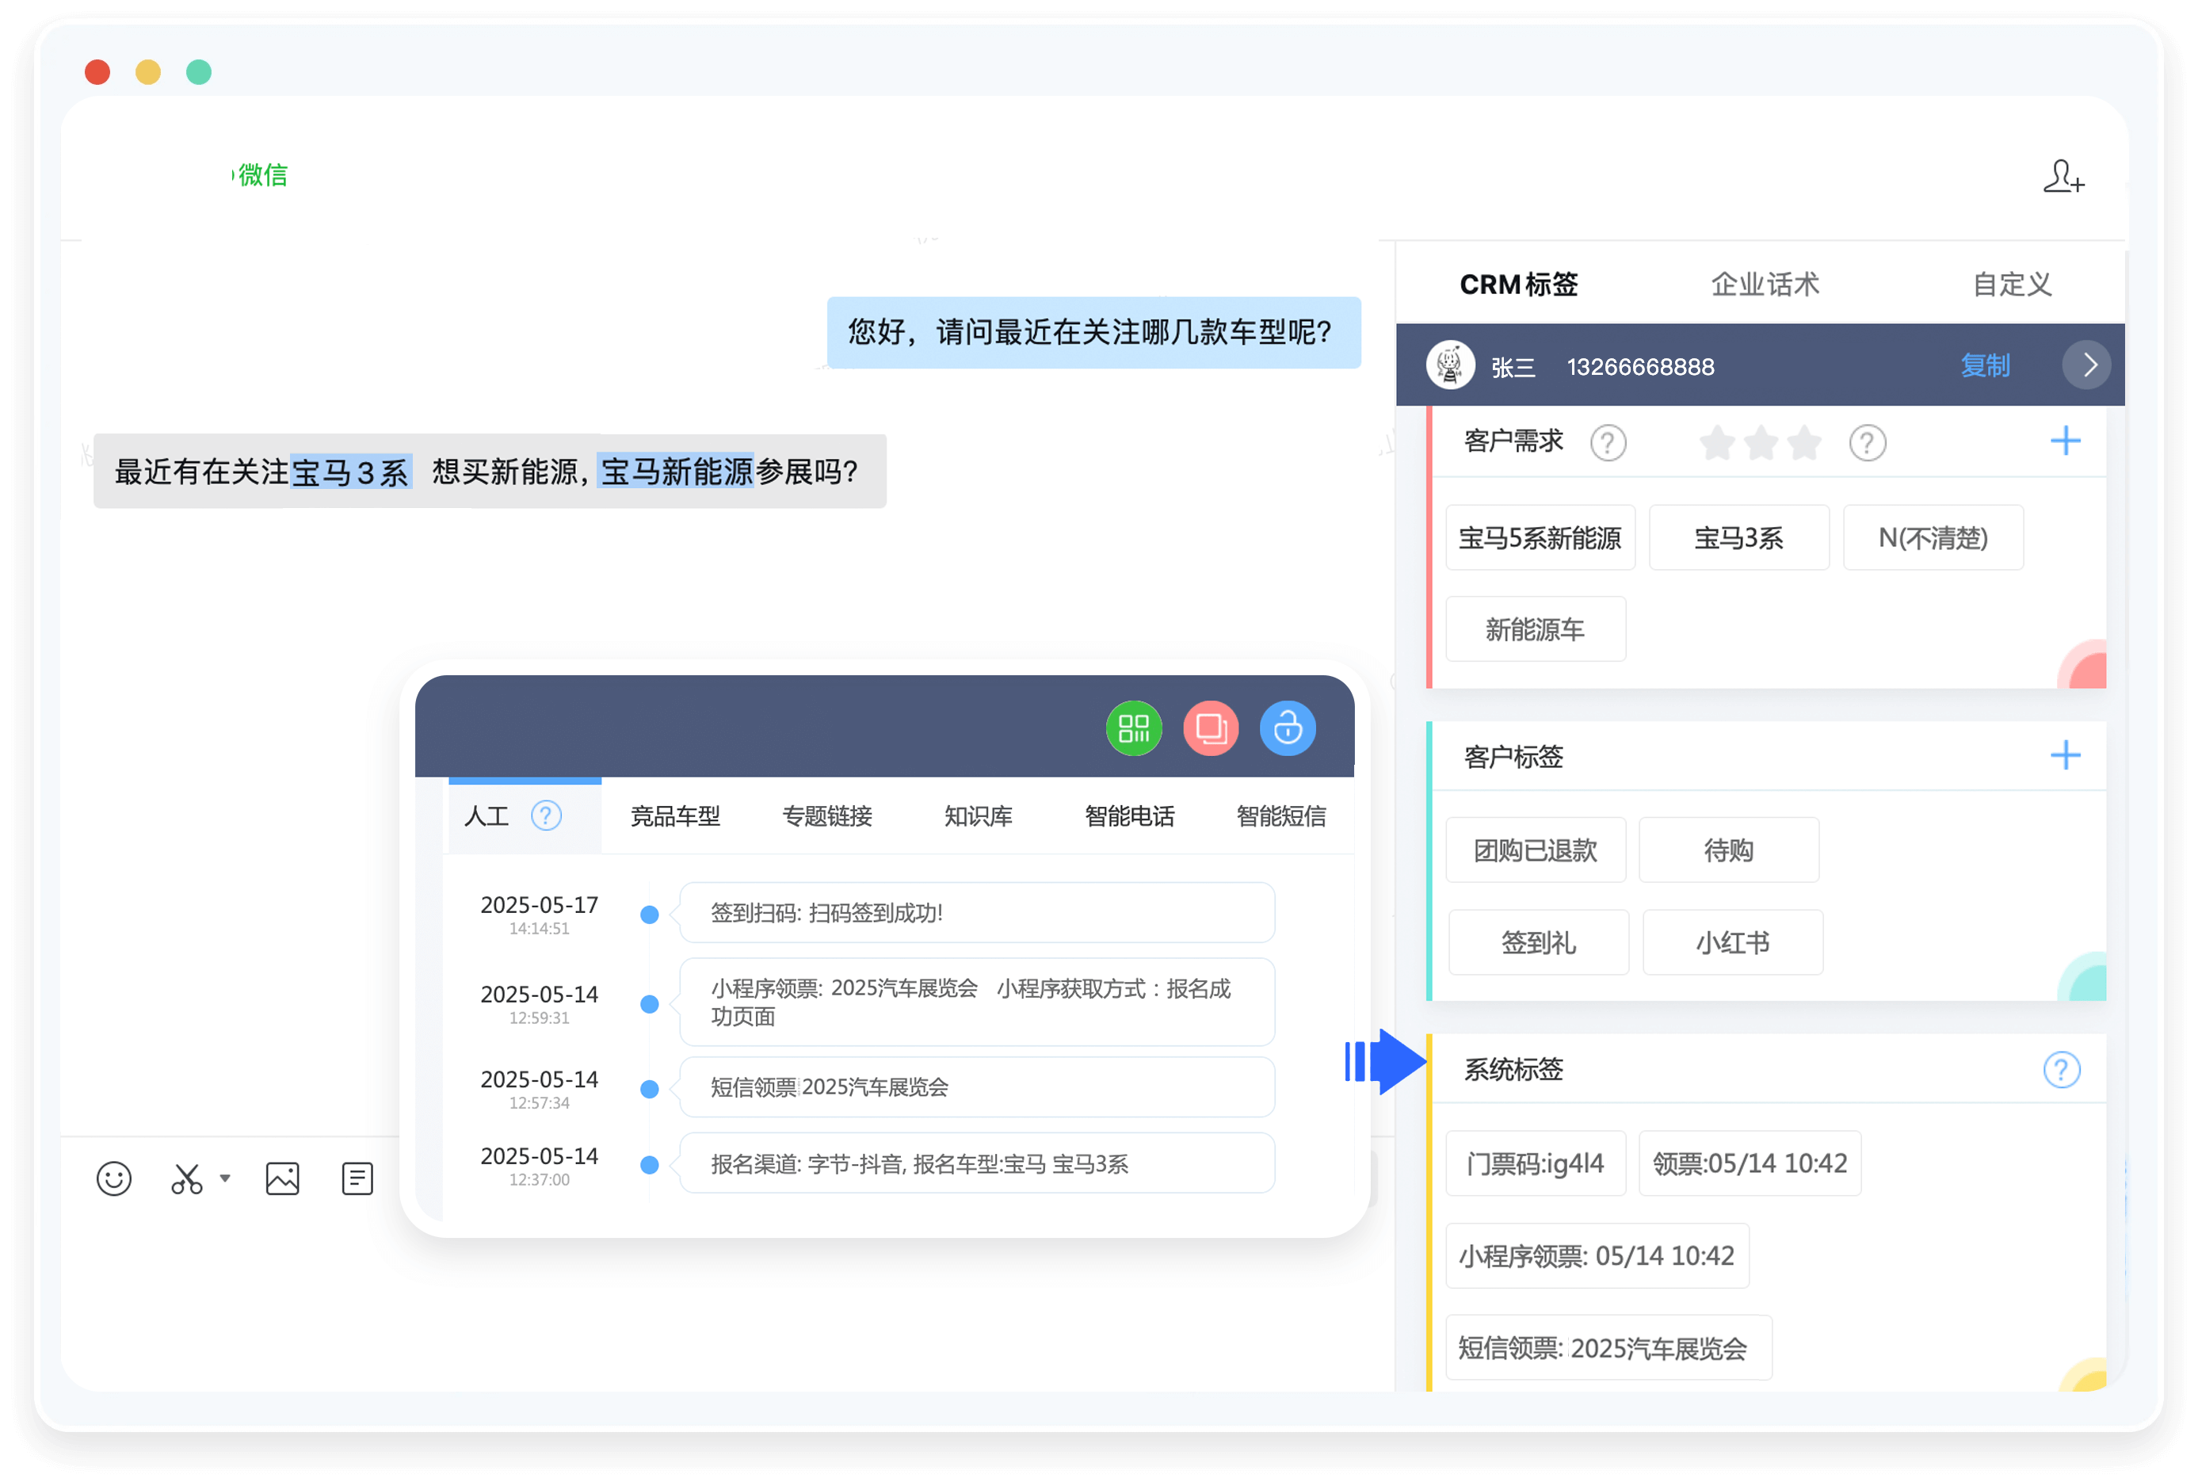Click the N(不清楚) tag

coord(1933,537)
